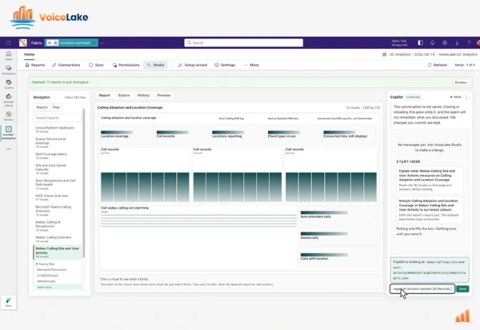480x330 pixels.
Task: Click the Sync toolbar button
Action: click(96, 66)
